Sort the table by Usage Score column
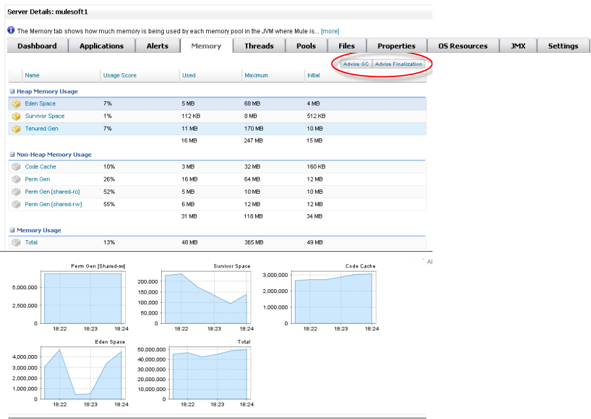Image resolution: width=591 pixels, height=419 pixels. pos(119,76)
